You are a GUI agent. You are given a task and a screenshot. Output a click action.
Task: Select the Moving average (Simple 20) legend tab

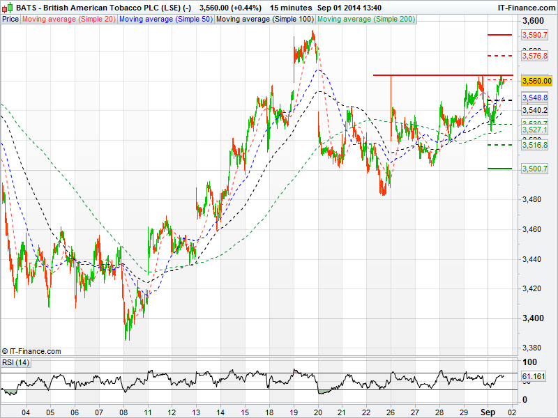pyautogui.click(x=69, y=20)
